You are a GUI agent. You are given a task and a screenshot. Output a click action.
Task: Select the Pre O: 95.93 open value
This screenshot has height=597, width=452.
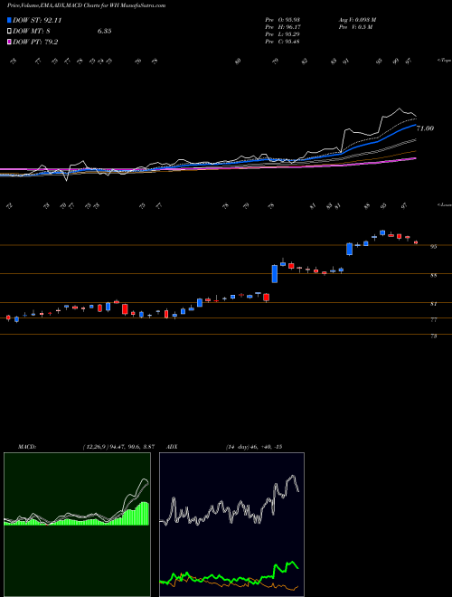pyautogui.click(x=283, y=19)
